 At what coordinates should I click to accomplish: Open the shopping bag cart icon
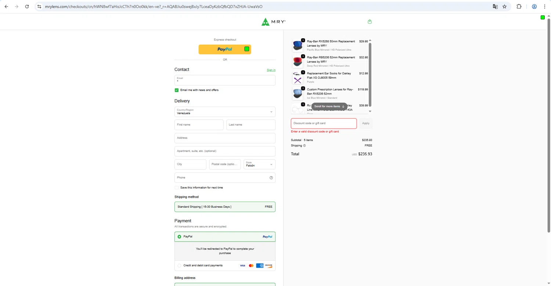[x=370, y=22]
